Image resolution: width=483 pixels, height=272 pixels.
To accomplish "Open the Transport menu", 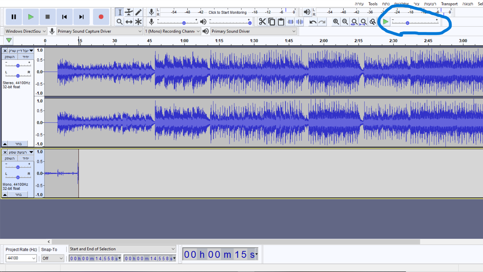I will pos(449,4).
